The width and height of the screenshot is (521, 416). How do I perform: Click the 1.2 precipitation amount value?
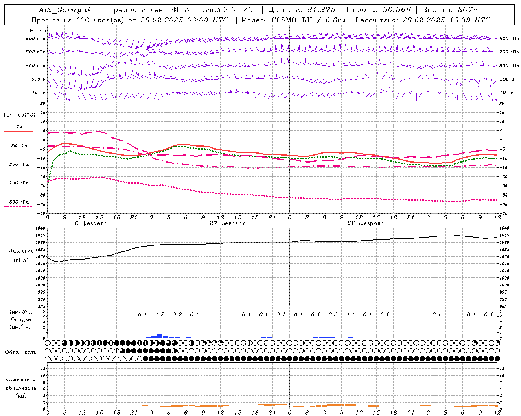pyautogui.click(x=160, y=314)
